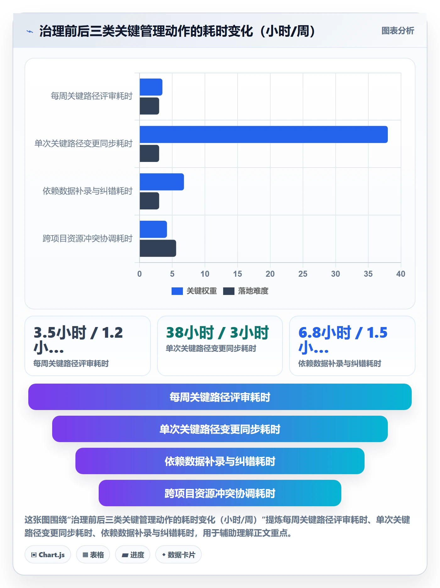
Task: Select the 单次关键路径变更同步耗时 gradient funnel bar
Action: (x=220, y=429)
